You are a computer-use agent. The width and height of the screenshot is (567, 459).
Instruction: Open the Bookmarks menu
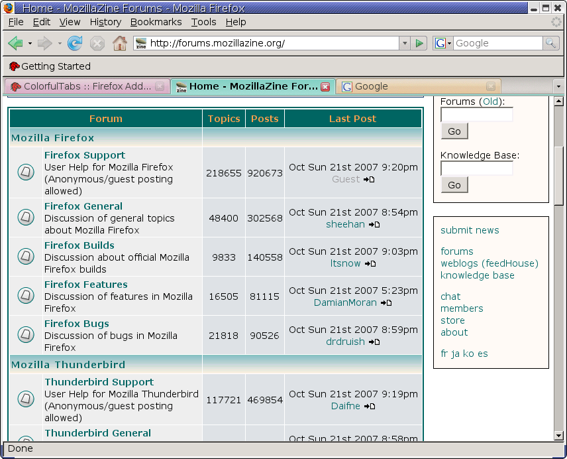click(x=156, y=23)
